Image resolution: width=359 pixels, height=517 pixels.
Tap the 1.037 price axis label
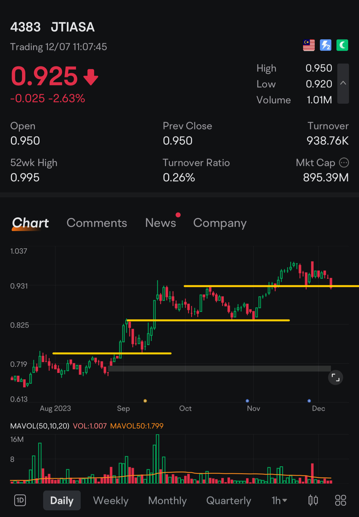point(19,251)
